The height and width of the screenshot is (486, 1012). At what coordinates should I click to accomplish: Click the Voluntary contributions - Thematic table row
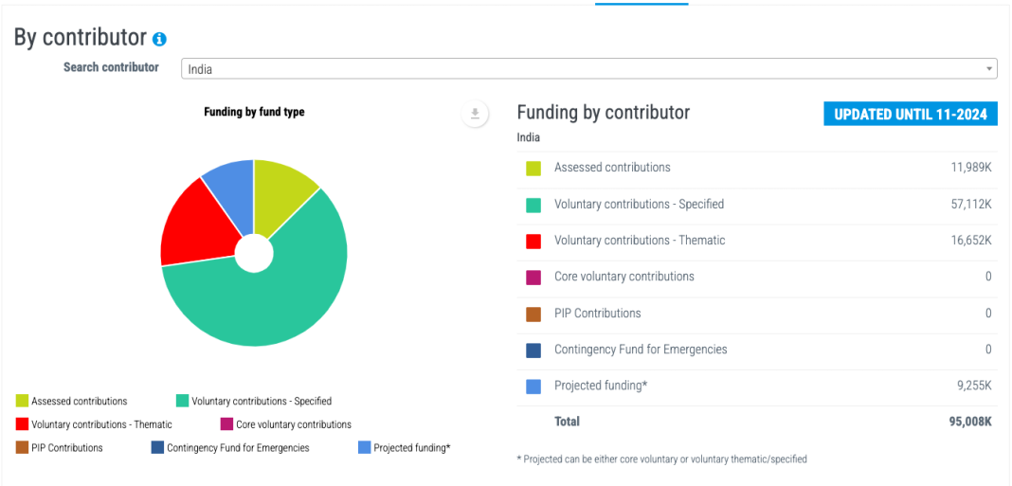757,241
